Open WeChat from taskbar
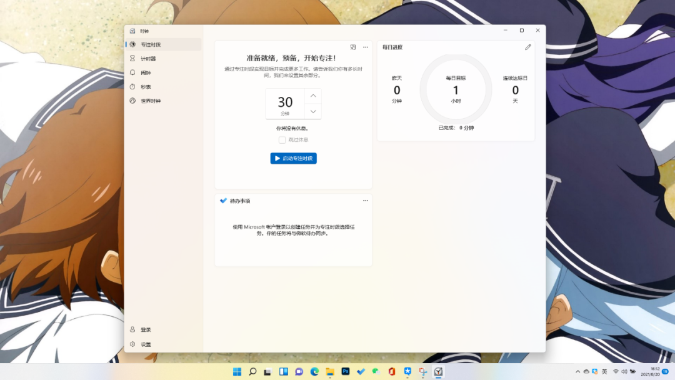 coord(376,371)
